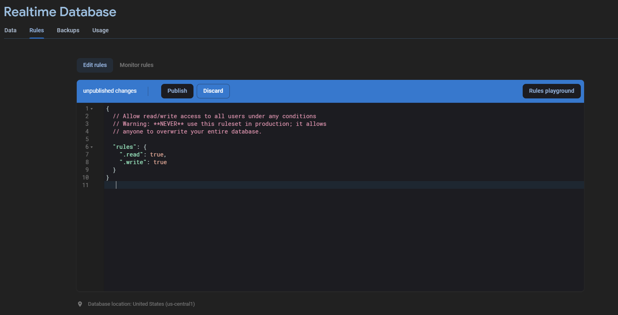
Task: Click the comment line starting "// Allow read/write access"
Action: tap(214, 116)
